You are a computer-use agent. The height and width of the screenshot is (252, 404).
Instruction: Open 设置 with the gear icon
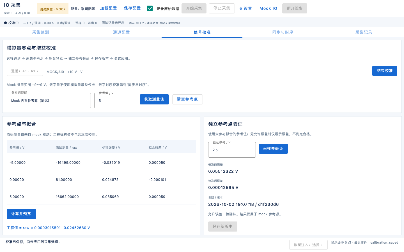click(245, 8)
